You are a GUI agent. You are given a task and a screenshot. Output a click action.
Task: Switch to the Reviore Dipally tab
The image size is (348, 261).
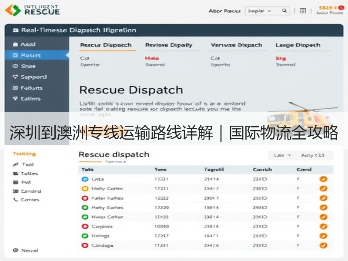tap(169, 45)
